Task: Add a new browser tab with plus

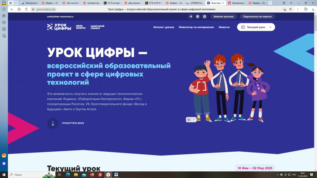Action: tap(270, 3)
